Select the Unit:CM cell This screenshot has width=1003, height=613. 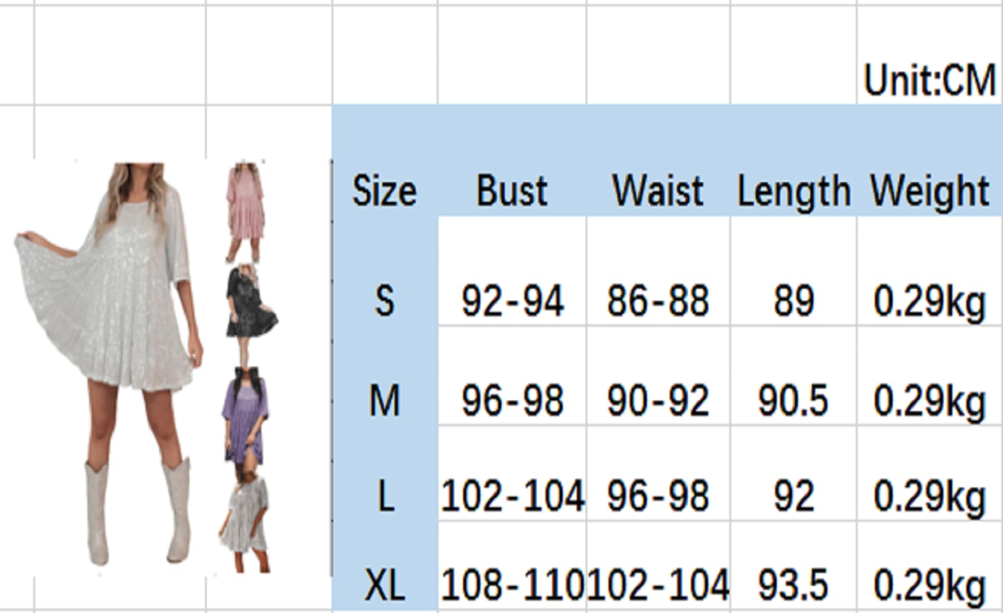click(x=929, y=80)
